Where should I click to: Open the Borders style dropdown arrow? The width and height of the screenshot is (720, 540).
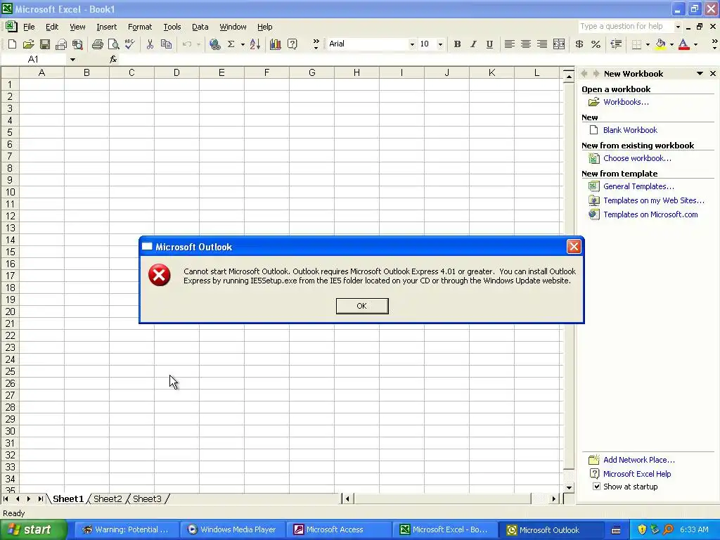[648, 44]
